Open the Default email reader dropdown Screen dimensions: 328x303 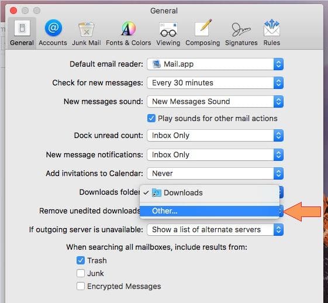[215, 64]
